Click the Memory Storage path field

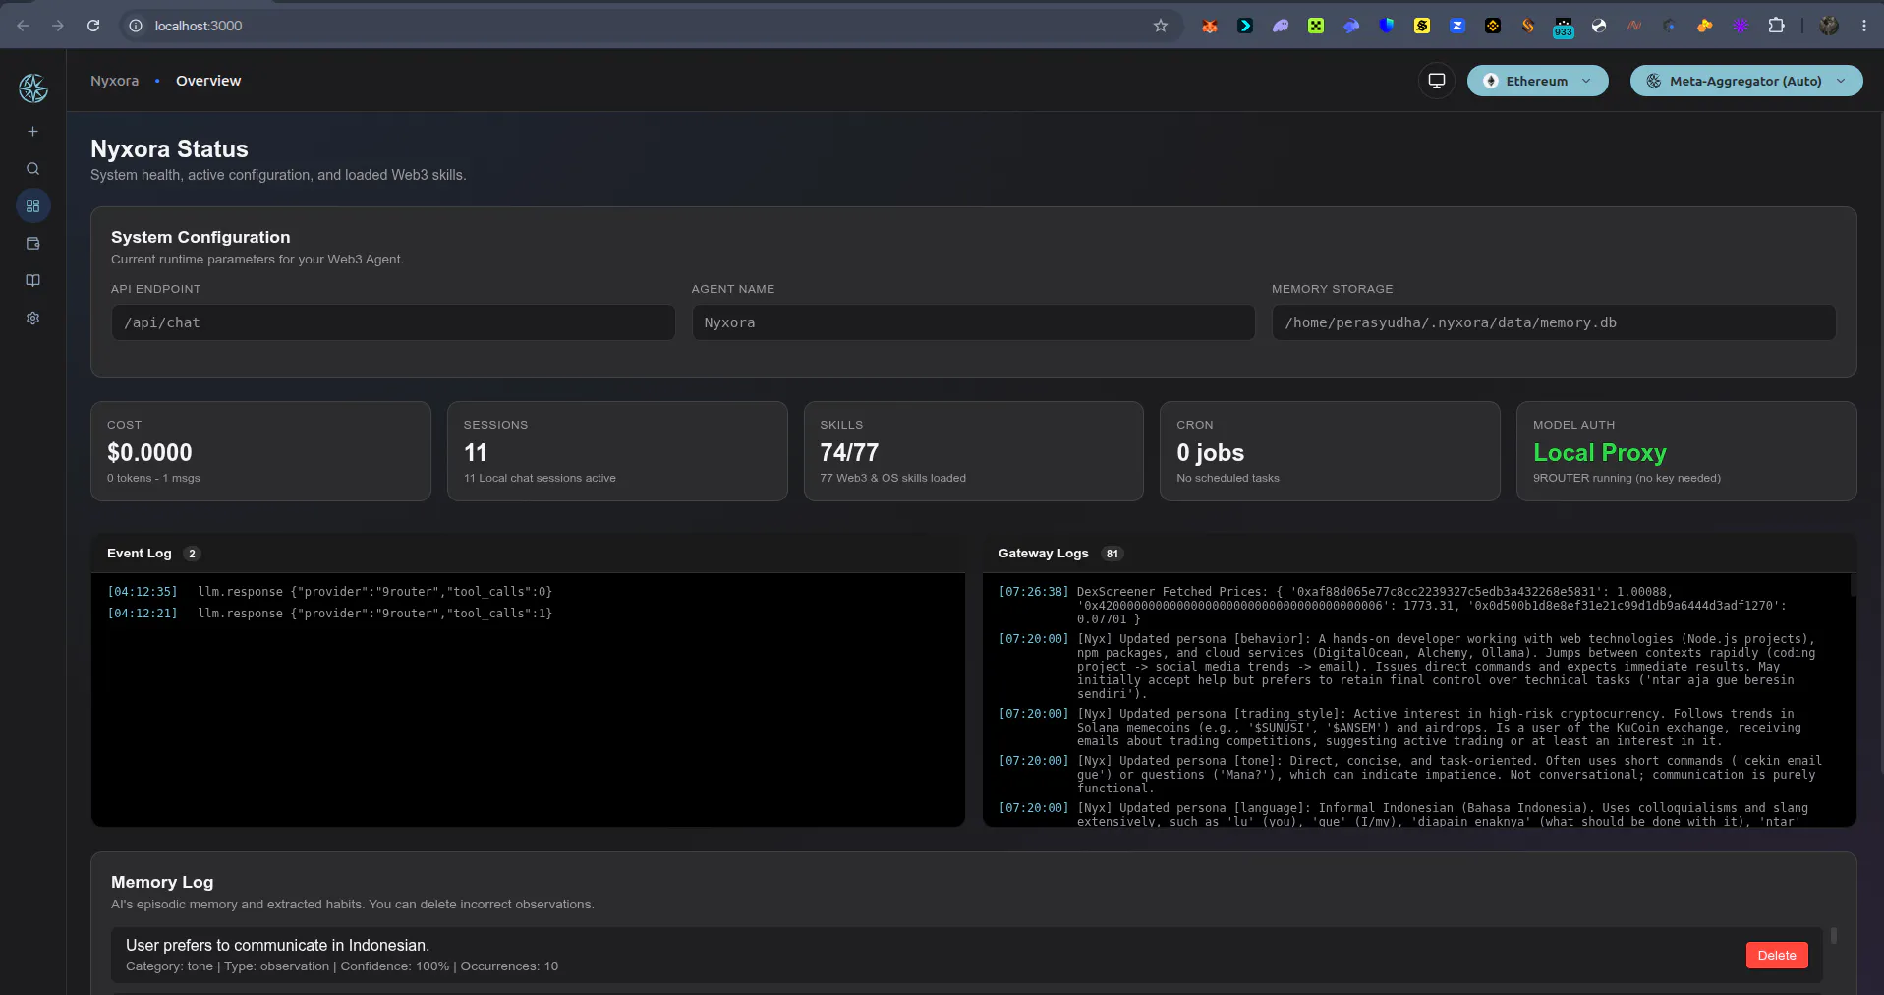click(x=1553, y=322)
